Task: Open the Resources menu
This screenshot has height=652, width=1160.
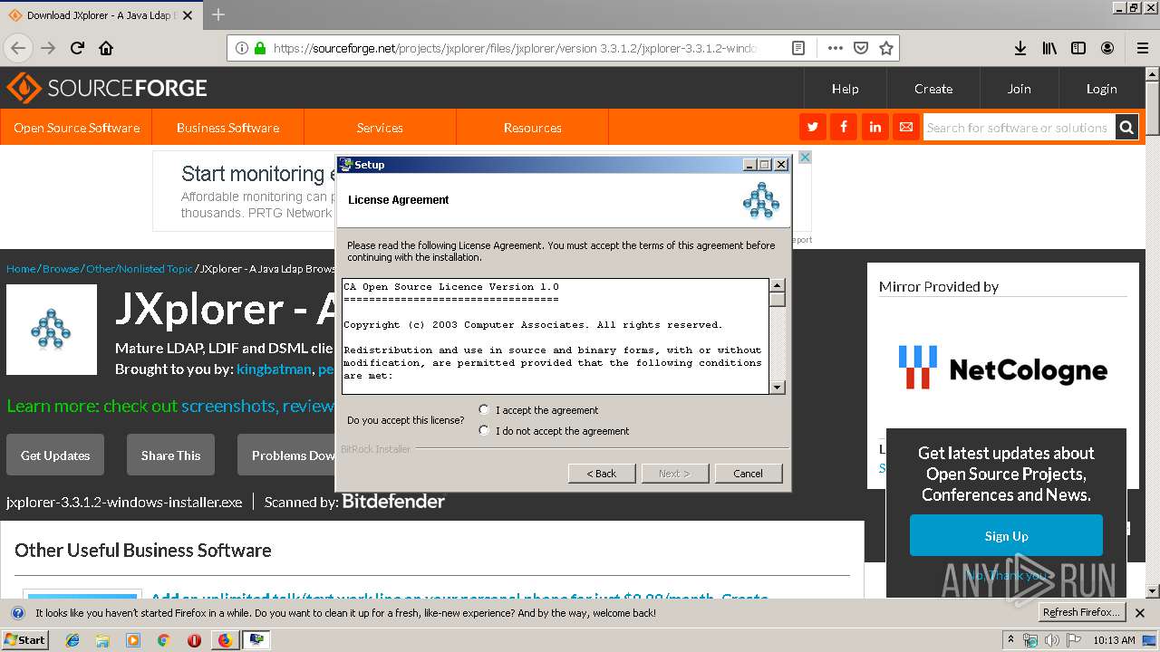Action: [x=533, y=128]
